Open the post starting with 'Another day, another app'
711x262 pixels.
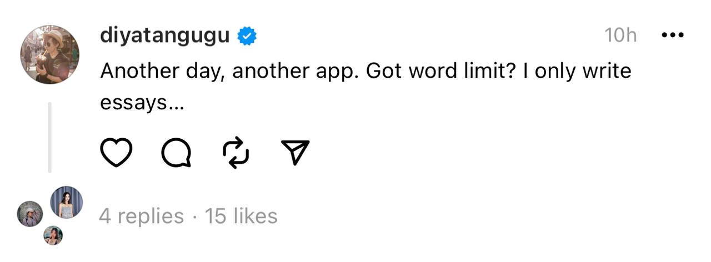[365, 87]
